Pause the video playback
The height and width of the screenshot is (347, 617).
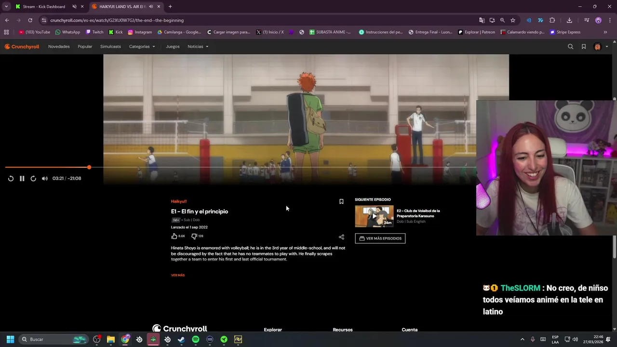(x=22, y=178)
